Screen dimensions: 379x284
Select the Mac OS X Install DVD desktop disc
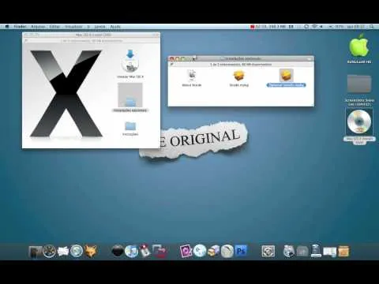(359, 127)
